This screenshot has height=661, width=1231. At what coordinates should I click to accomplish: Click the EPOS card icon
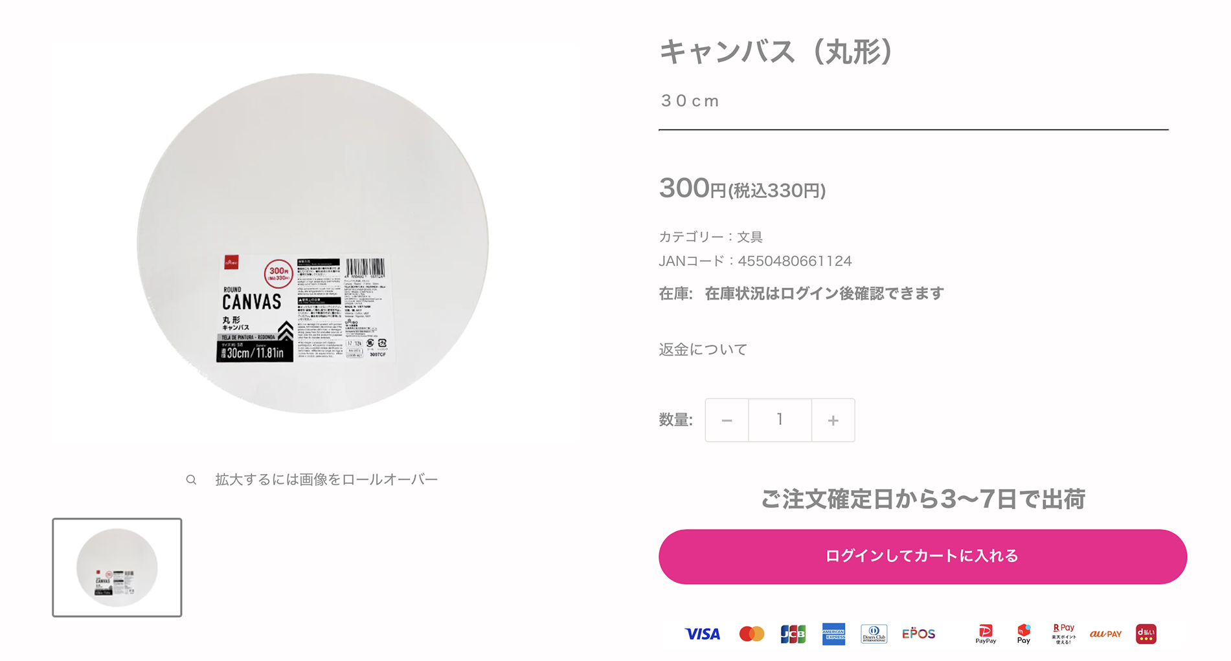918,634
